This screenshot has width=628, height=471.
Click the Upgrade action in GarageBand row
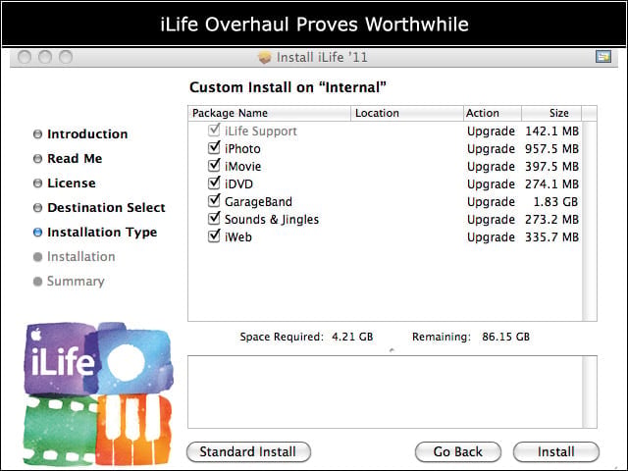pos(491,202)
